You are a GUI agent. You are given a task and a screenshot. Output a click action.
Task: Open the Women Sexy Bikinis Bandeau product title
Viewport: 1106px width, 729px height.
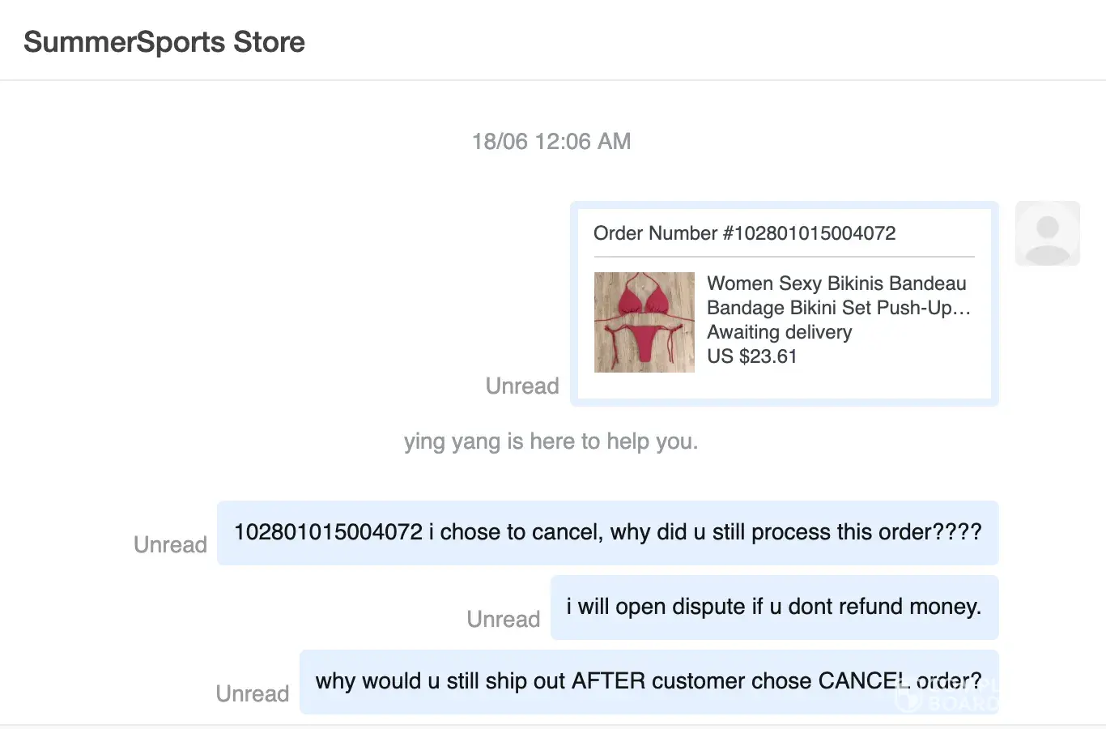coord(836,283)
